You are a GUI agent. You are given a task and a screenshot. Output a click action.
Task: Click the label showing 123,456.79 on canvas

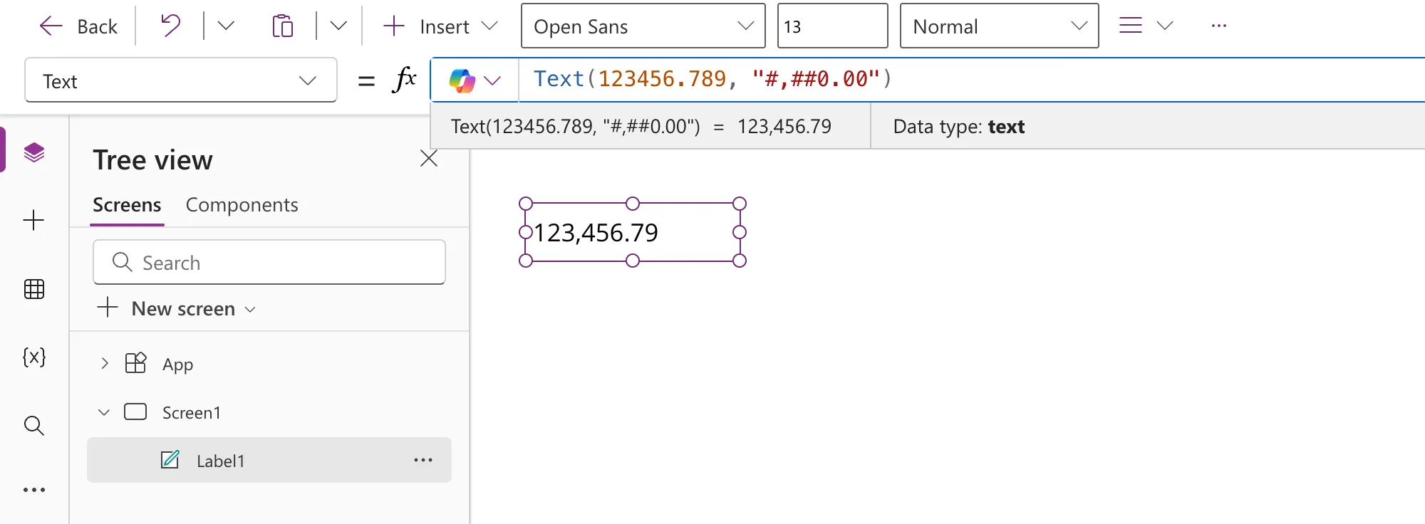point(633,232)
